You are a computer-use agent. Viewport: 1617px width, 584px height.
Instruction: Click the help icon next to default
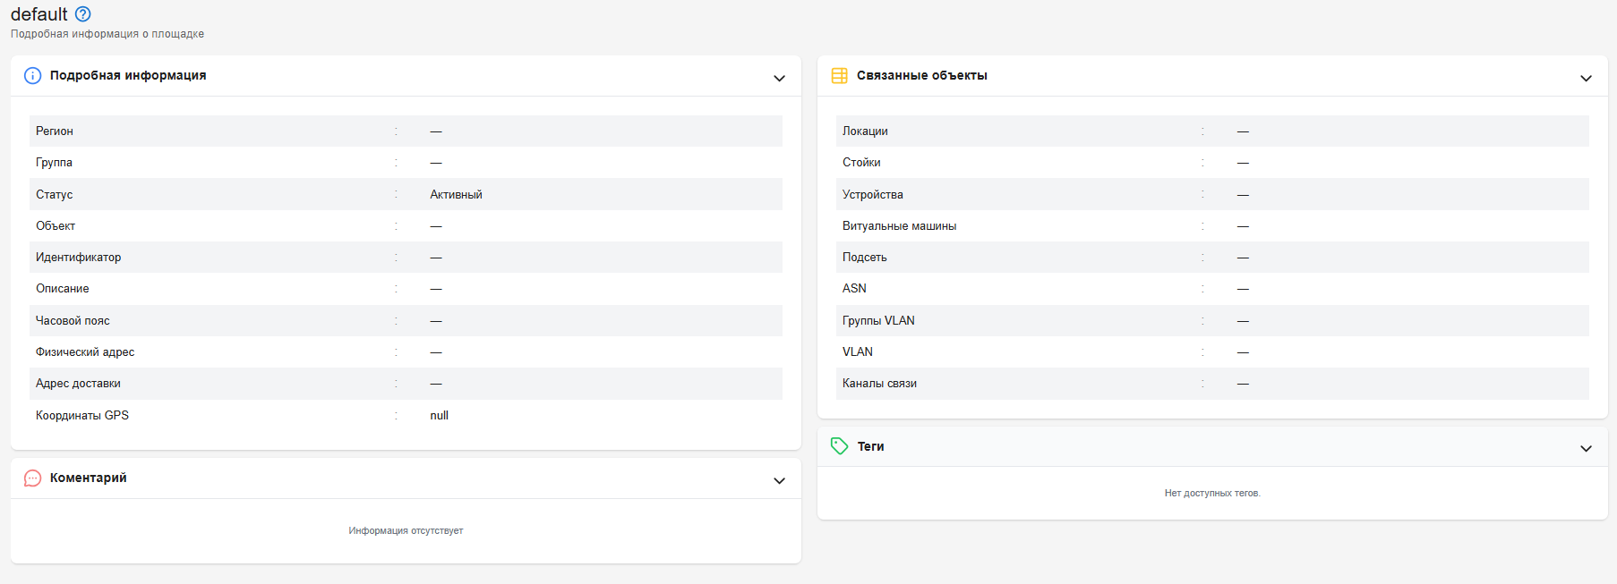83,14
